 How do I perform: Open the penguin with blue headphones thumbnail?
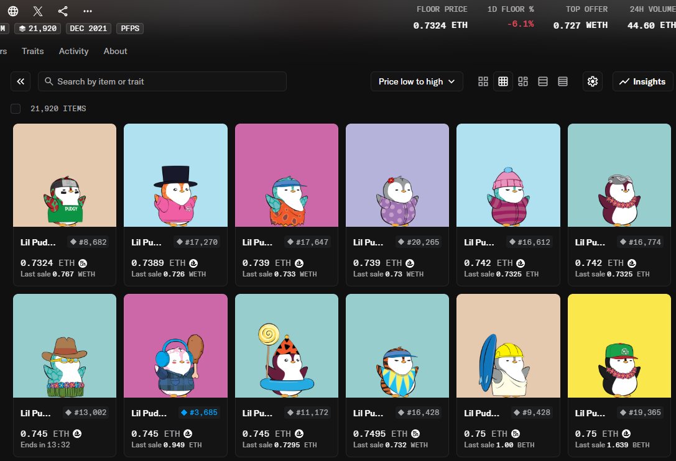coord(175,346)
